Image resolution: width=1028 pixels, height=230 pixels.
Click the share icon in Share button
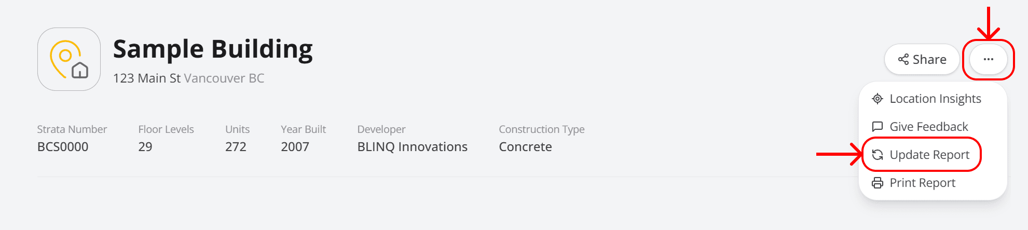click(903, 60)
